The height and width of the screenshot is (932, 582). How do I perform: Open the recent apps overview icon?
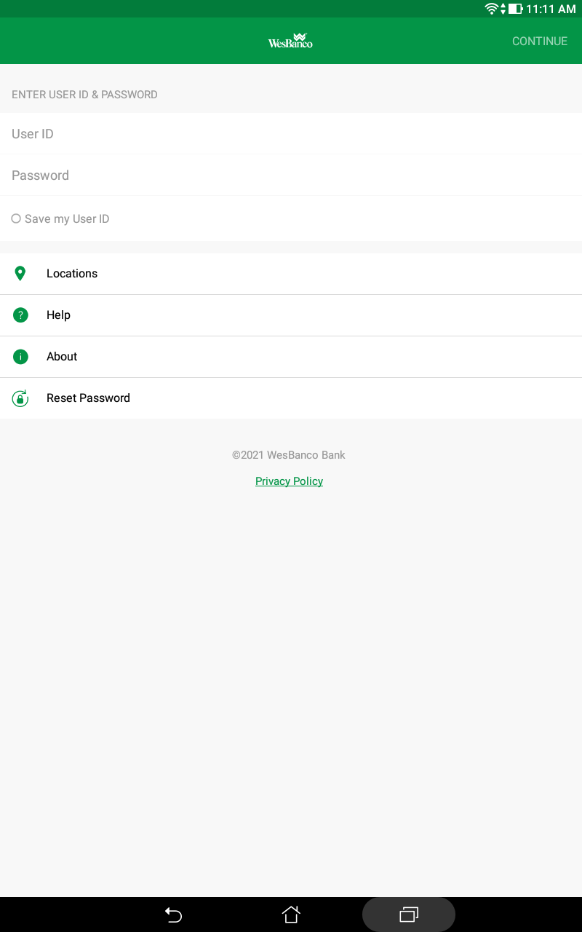click(409, 915)
